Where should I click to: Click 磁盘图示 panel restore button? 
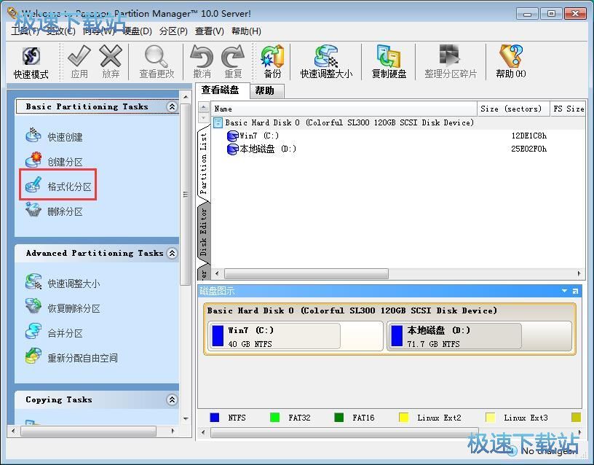[575, 291]
